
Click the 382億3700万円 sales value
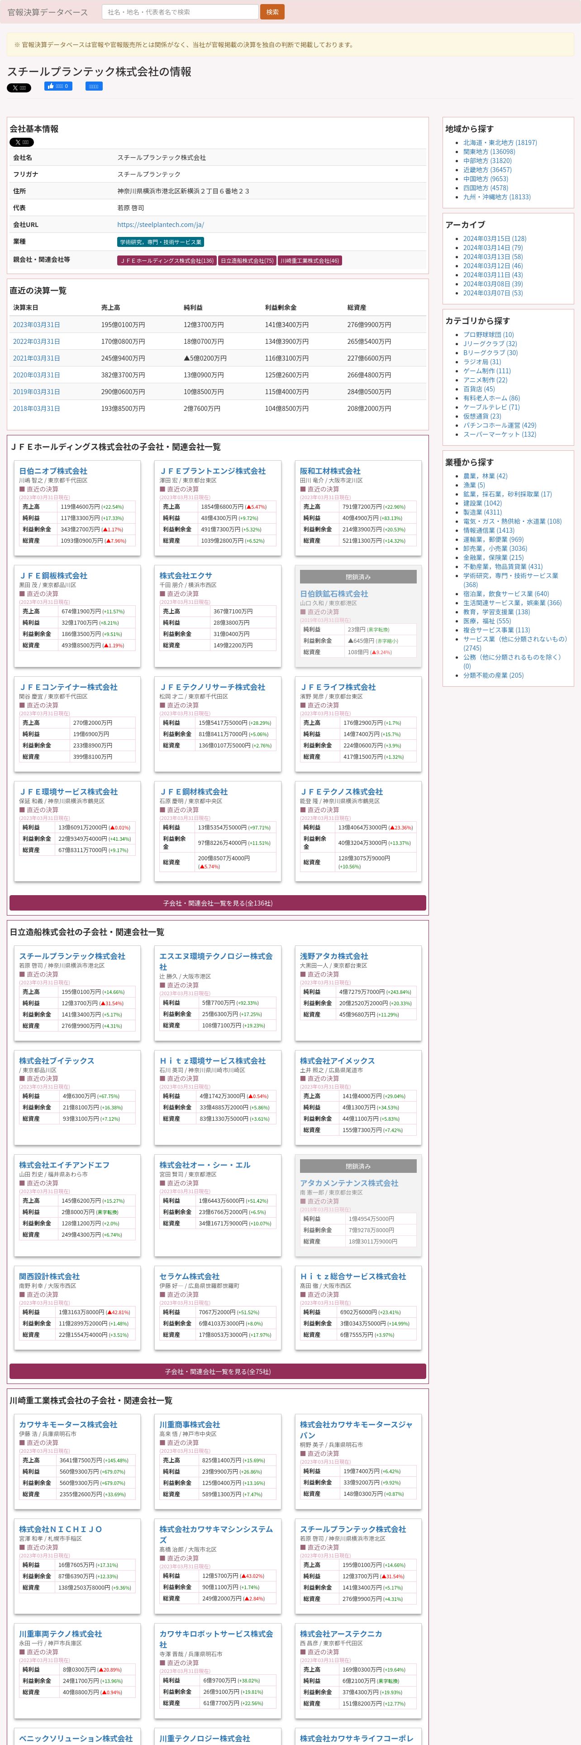click(123, 375)
